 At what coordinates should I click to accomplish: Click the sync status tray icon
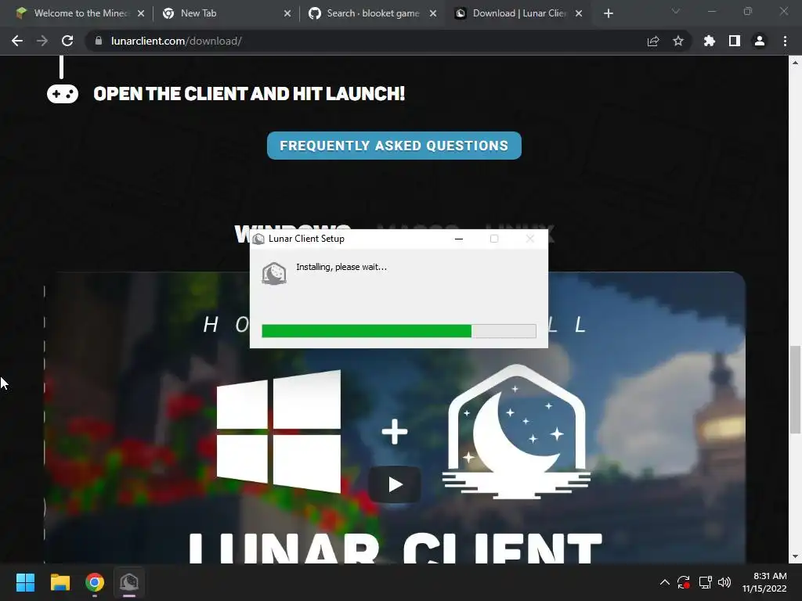[684, 582]
